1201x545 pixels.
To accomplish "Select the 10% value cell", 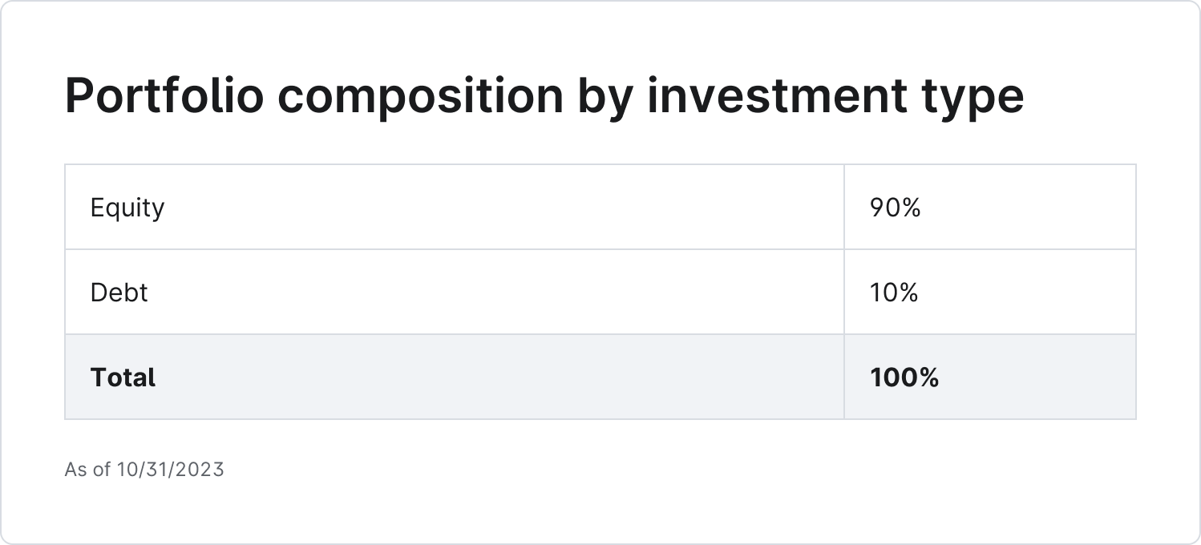I will 893,293.
